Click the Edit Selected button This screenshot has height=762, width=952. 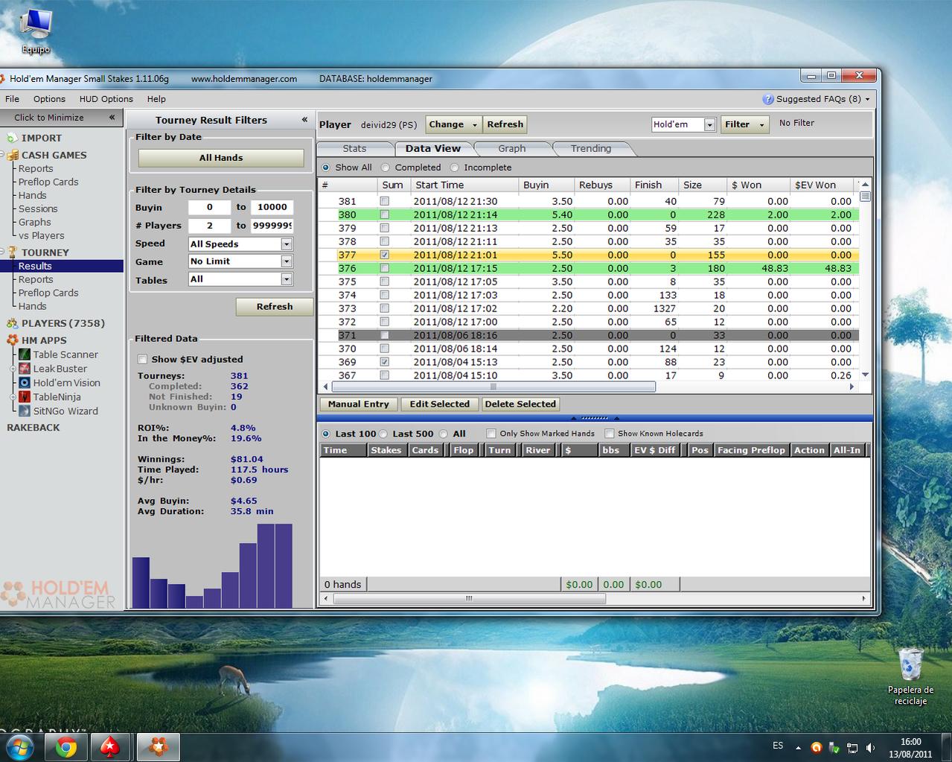coord(440,404)
